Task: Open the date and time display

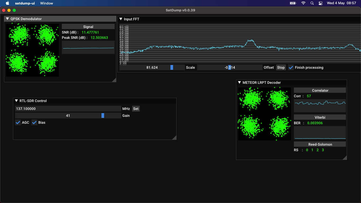Action: click(341, 3)
